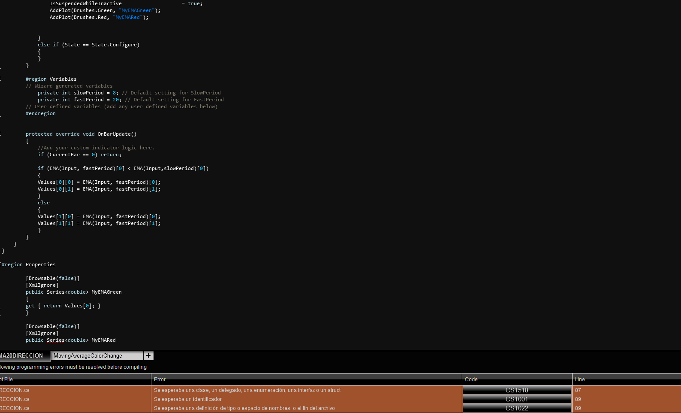The width and height of the screenshot is (681, 413).
Task: Click the AddPlot Brushes.Green code line
Action: point(105,10)
